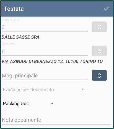Screen dimensions: 114x129
Task: Select the Mag. principale input field
Action: [x=45, y=76]
